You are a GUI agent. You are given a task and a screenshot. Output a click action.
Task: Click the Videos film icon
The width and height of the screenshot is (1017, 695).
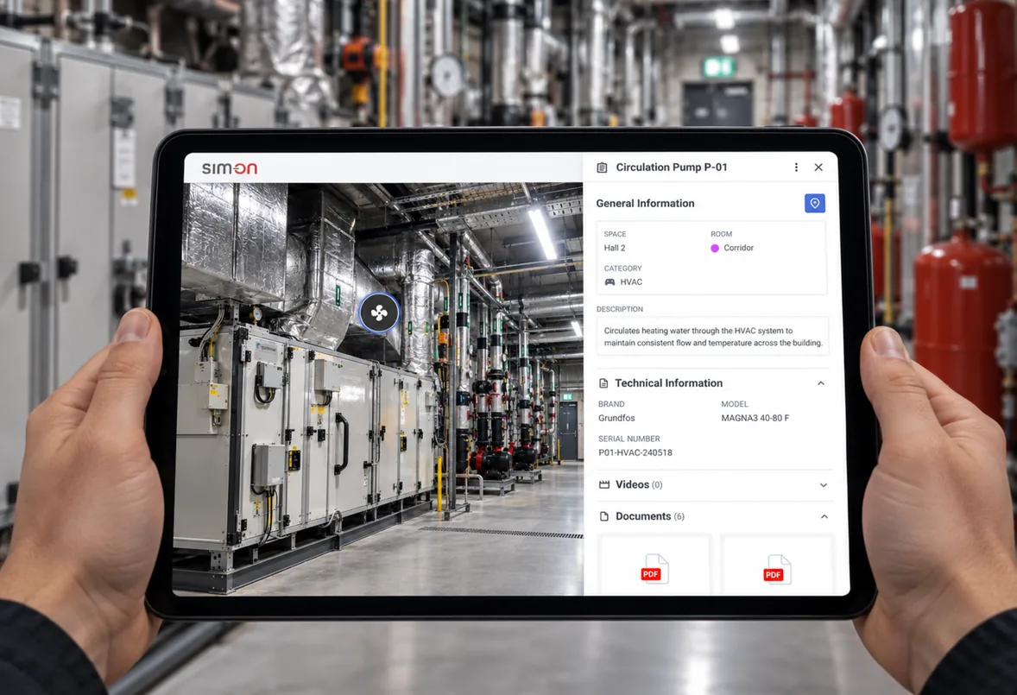[604, 484]
